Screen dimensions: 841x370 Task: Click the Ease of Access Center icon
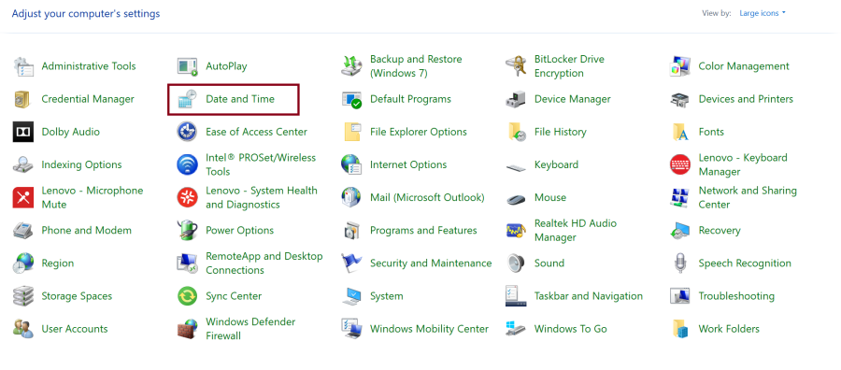click(188, 132)
